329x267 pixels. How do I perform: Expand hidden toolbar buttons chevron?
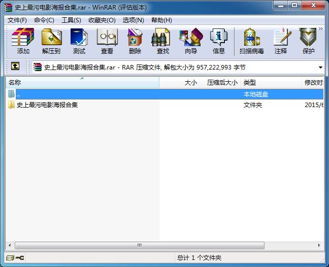[321, 29]
